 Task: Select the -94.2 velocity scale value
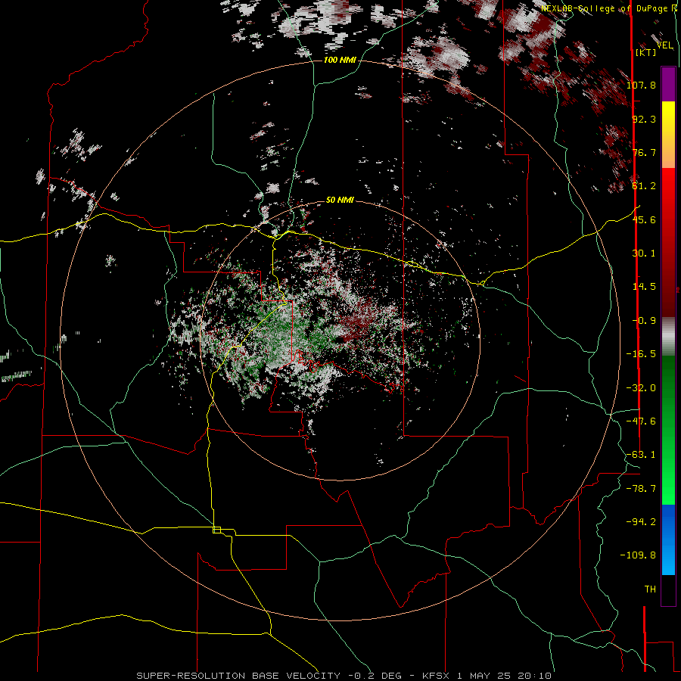click(641, 521)
